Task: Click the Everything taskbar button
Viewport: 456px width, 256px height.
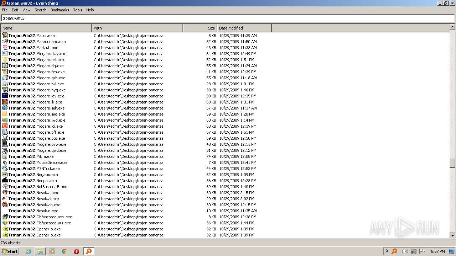Action: 89,251
